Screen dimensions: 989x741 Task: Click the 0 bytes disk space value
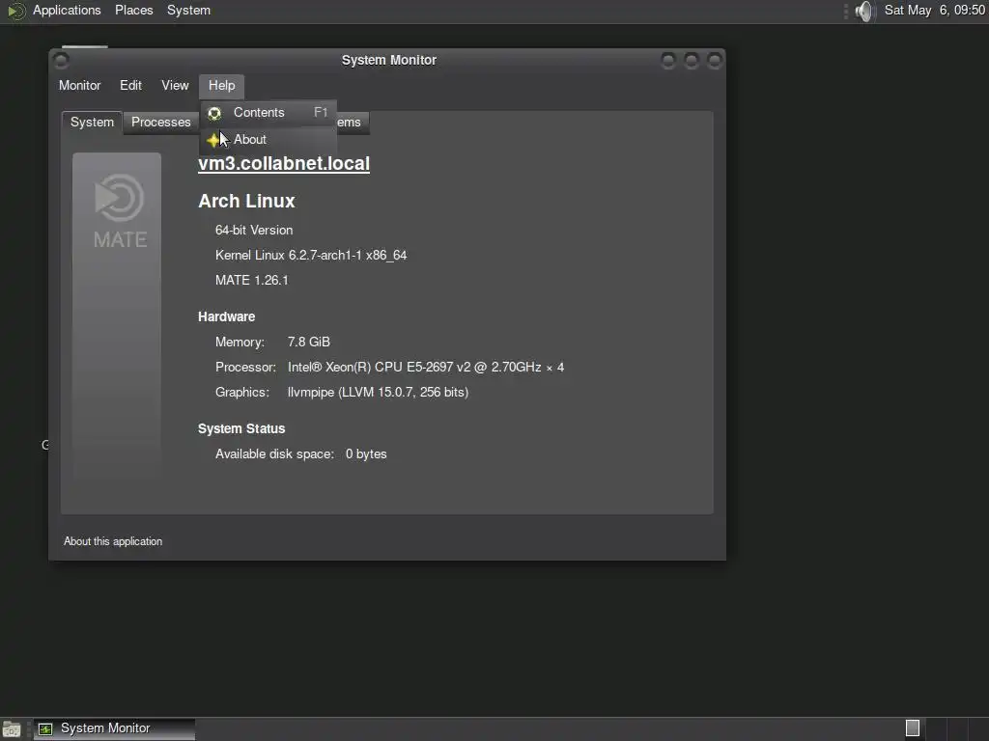click(366, 454)
